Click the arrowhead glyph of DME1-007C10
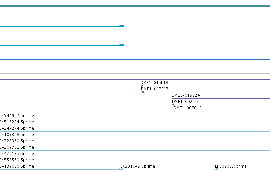The image size is (270, 171). click(x=175, y=111)
